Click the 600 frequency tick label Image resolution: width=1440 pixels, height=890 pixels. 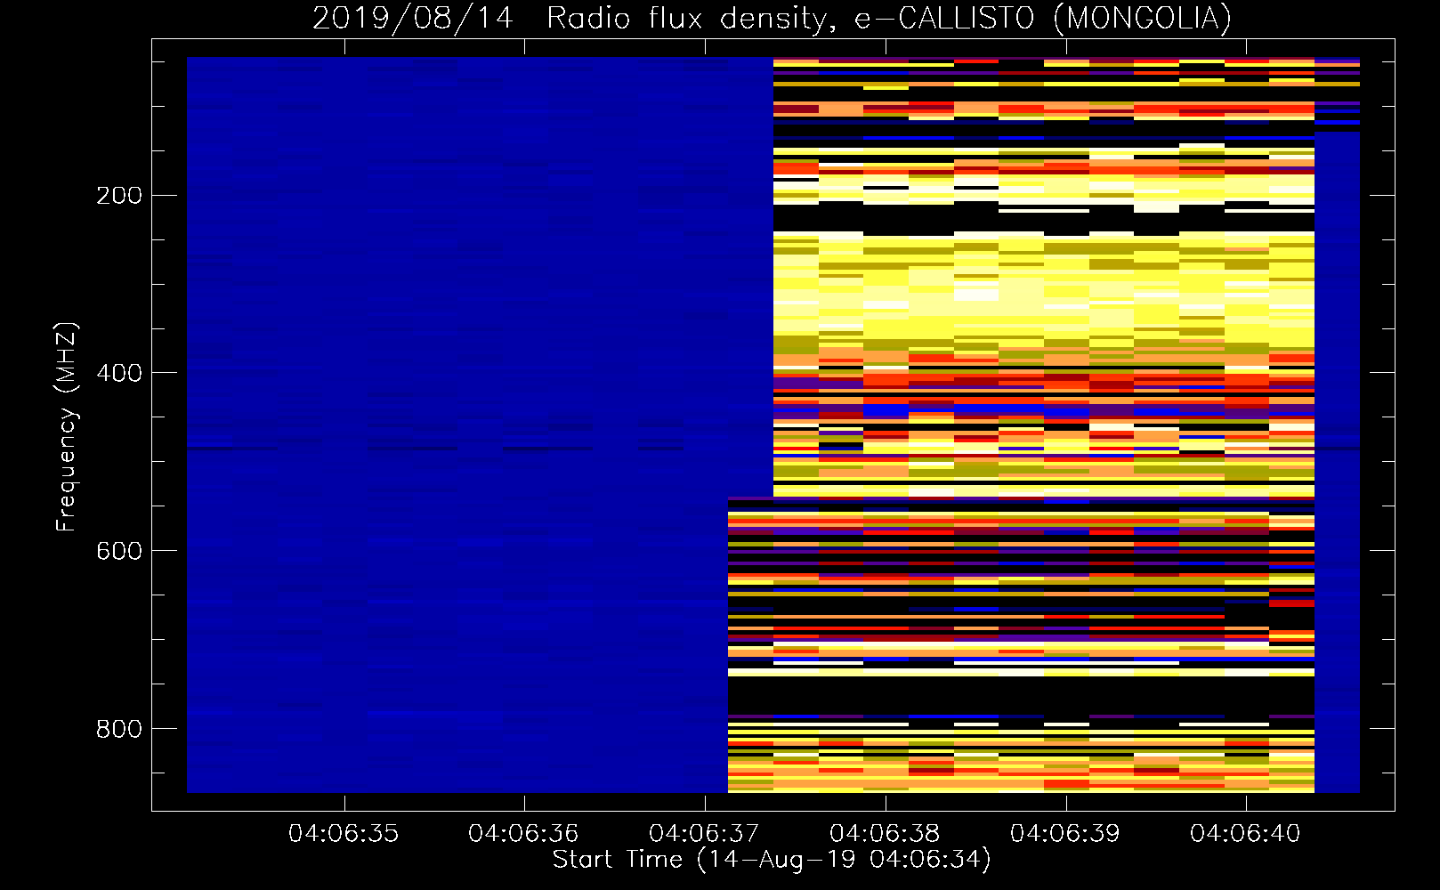tap(119, 551)
